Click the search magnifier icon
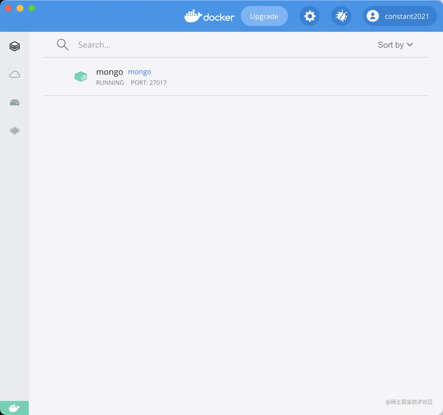This screenshot has width=443, height=415. coord(63,45)
